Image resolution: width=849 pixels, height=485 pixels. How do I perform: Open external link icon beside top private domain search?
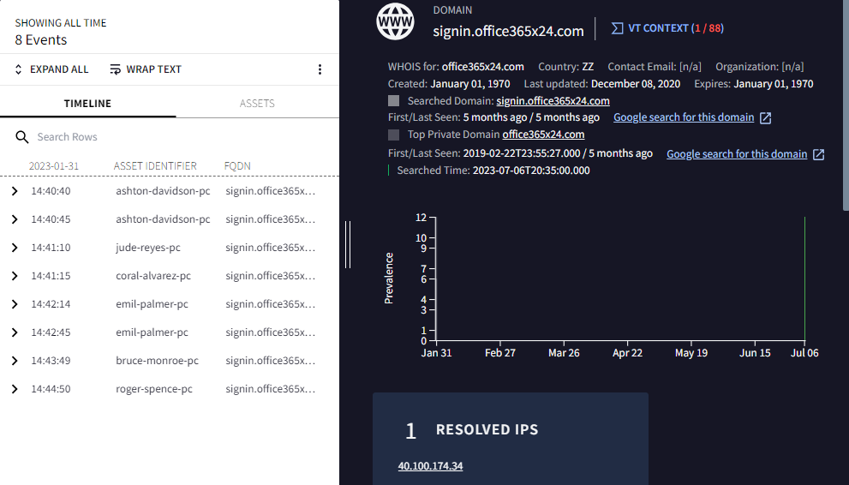819,154
